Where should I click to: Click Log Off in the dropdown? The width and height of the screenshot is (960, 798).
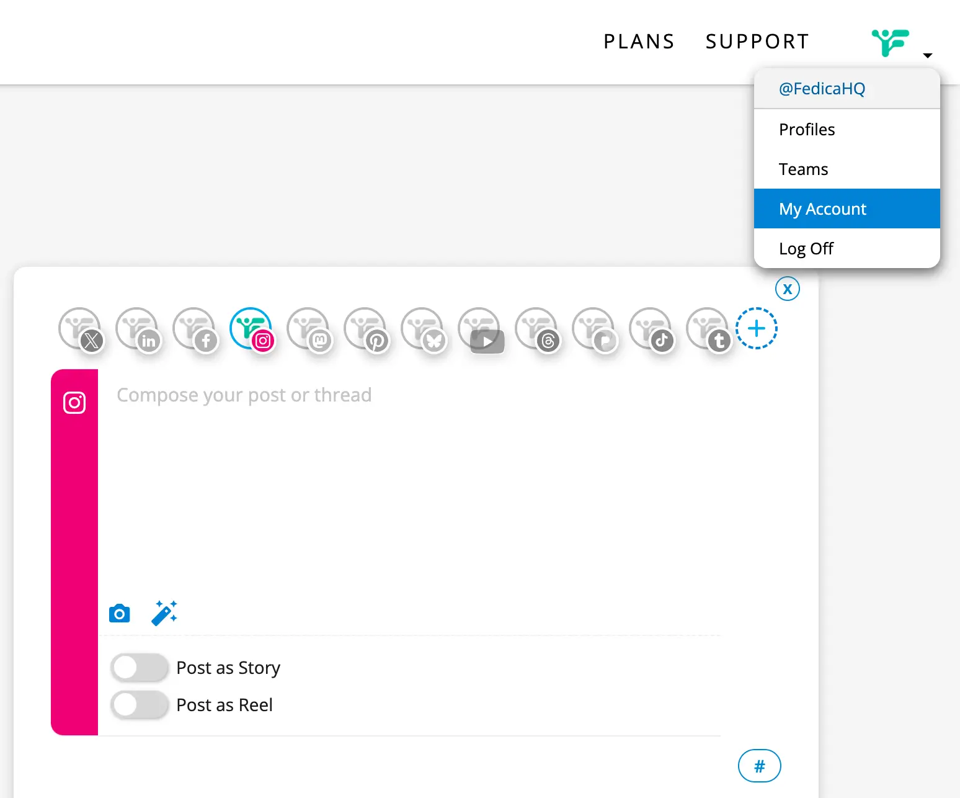tap(806, 249)
